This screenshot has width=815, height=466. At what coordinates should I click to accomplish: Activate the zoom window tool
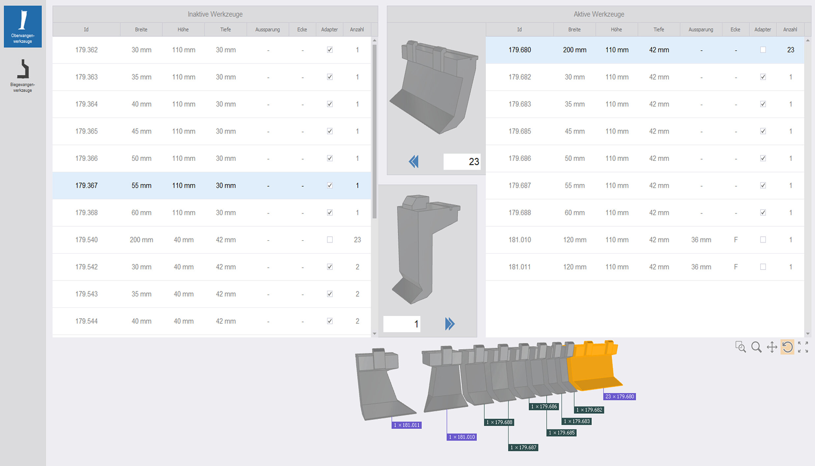point(740,347)
